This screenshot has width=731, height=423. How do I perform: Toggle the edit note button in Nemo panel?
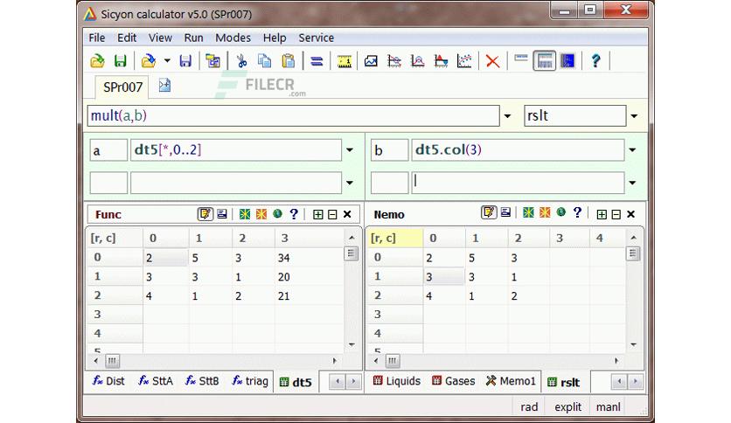click(489, 212)
